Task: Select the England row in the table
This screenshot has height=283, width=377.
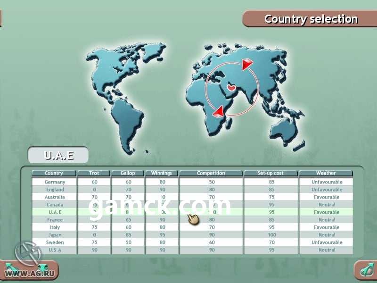Action: (55, 190)
